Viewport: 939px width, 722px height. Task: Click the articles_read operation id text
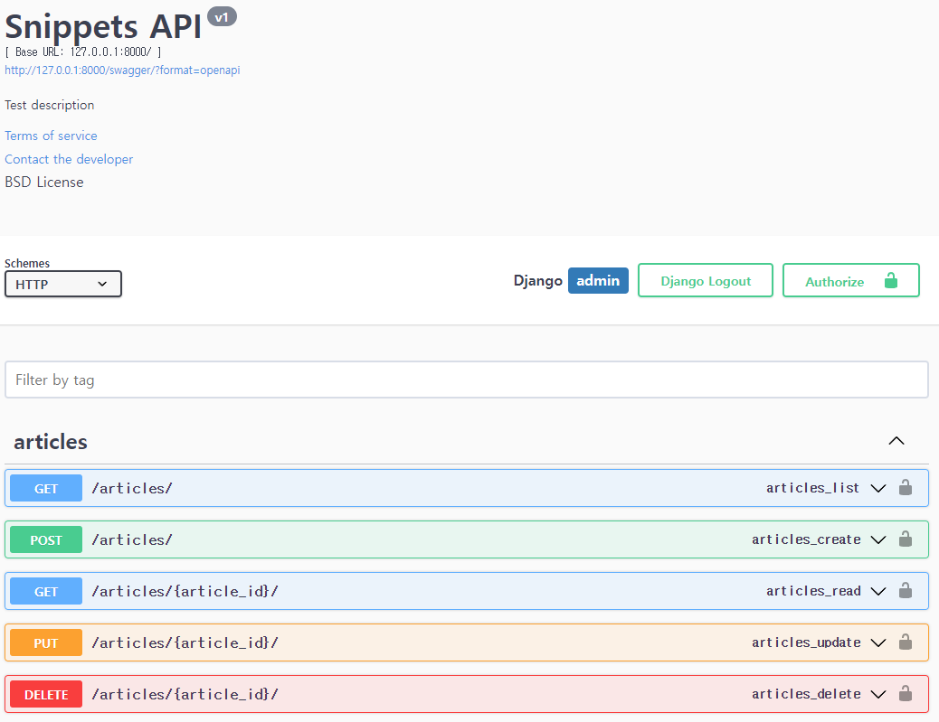tap(813, 591)
